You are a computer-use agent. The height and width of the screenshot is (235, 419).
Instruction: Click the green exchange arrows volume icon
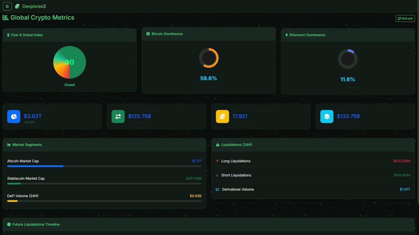(x=118, y=116)
